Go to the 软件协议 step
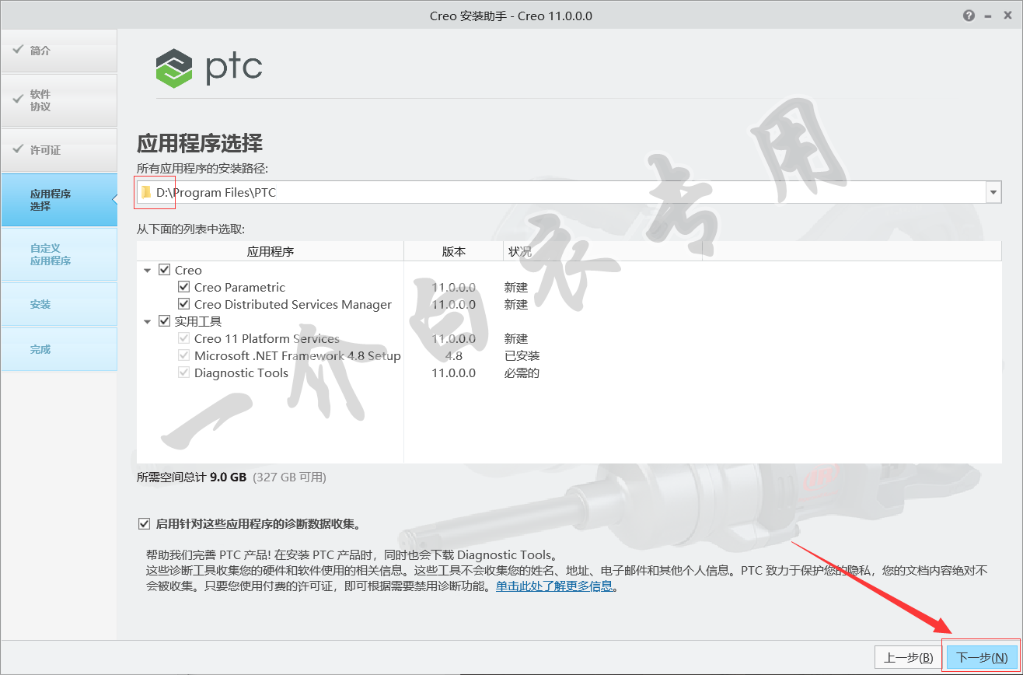 pos(59,100)
